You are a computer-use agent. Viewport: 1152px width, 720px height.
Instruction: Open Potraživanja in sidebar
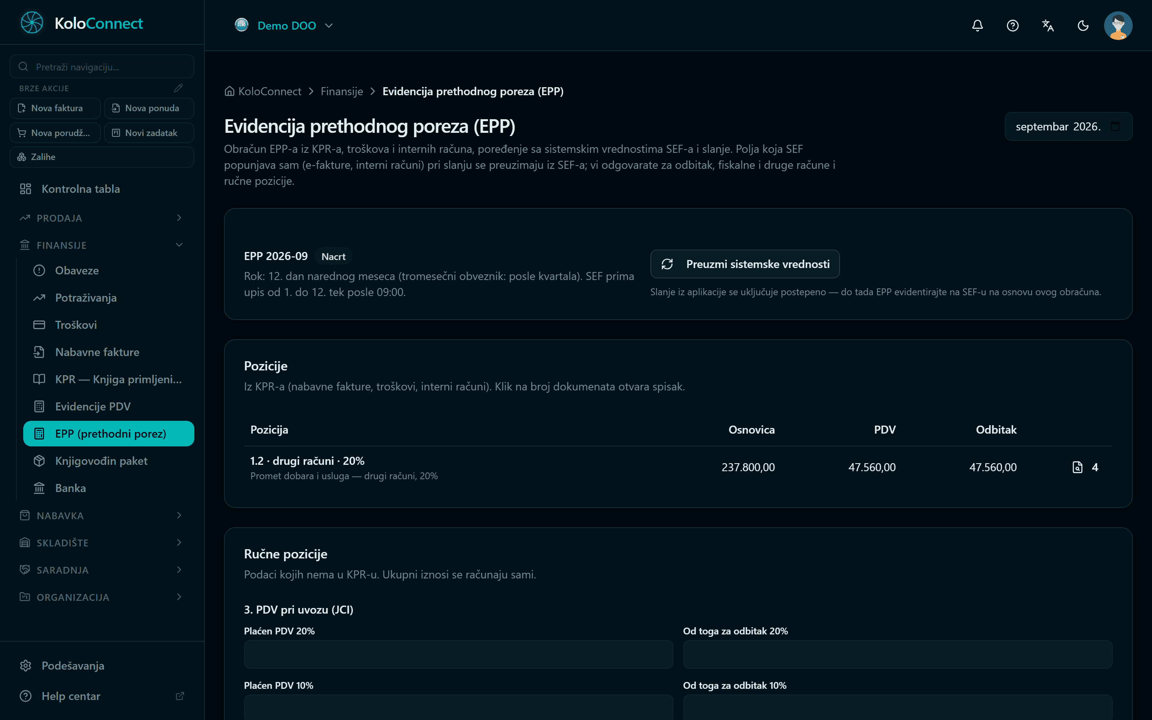108,298
